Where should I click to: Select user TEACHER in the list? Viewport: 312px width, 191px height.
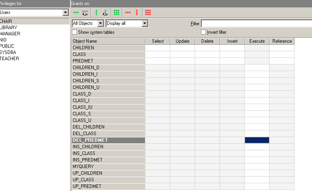pos(35,59)
